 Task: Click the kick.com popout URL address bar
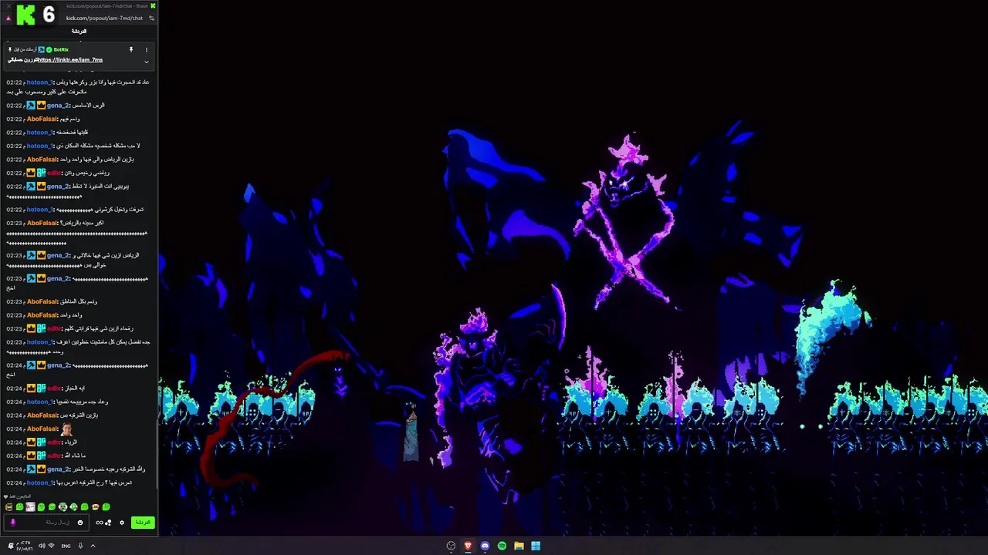105,18
